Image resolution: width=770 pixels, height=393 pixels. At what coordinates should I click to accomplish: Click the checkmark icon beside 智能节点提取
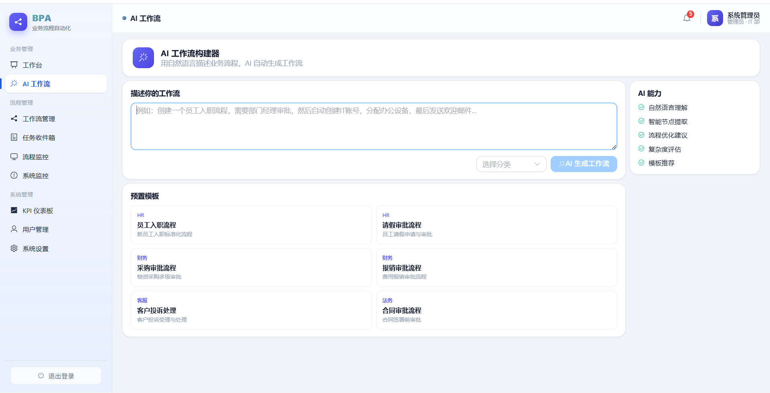point(641,121)
